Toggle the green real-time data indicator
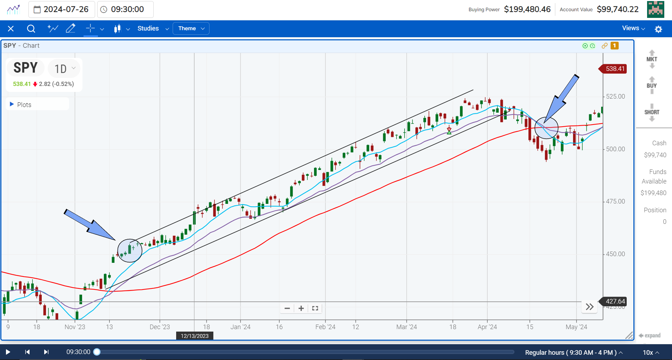This screenshot has width=672, height=360. click(585, 46)
